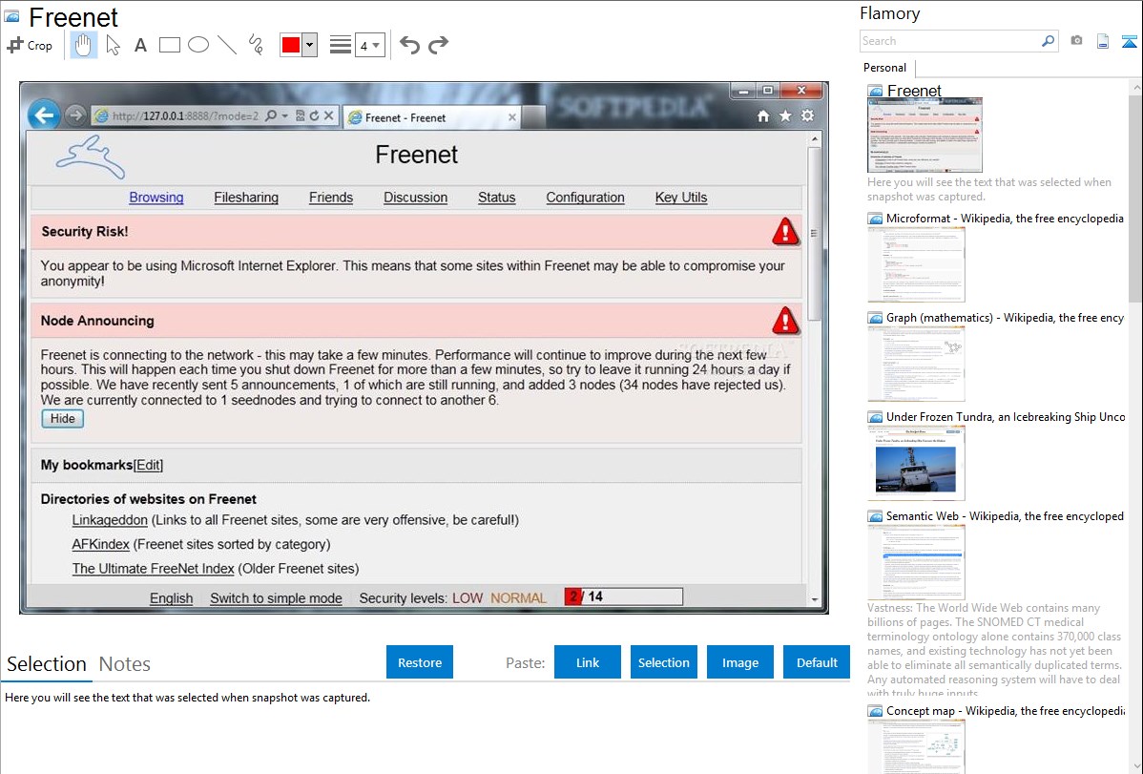Paste as Image
Image resolution: width=1143 pixels, height=774 pixels.
coord(739,662)
